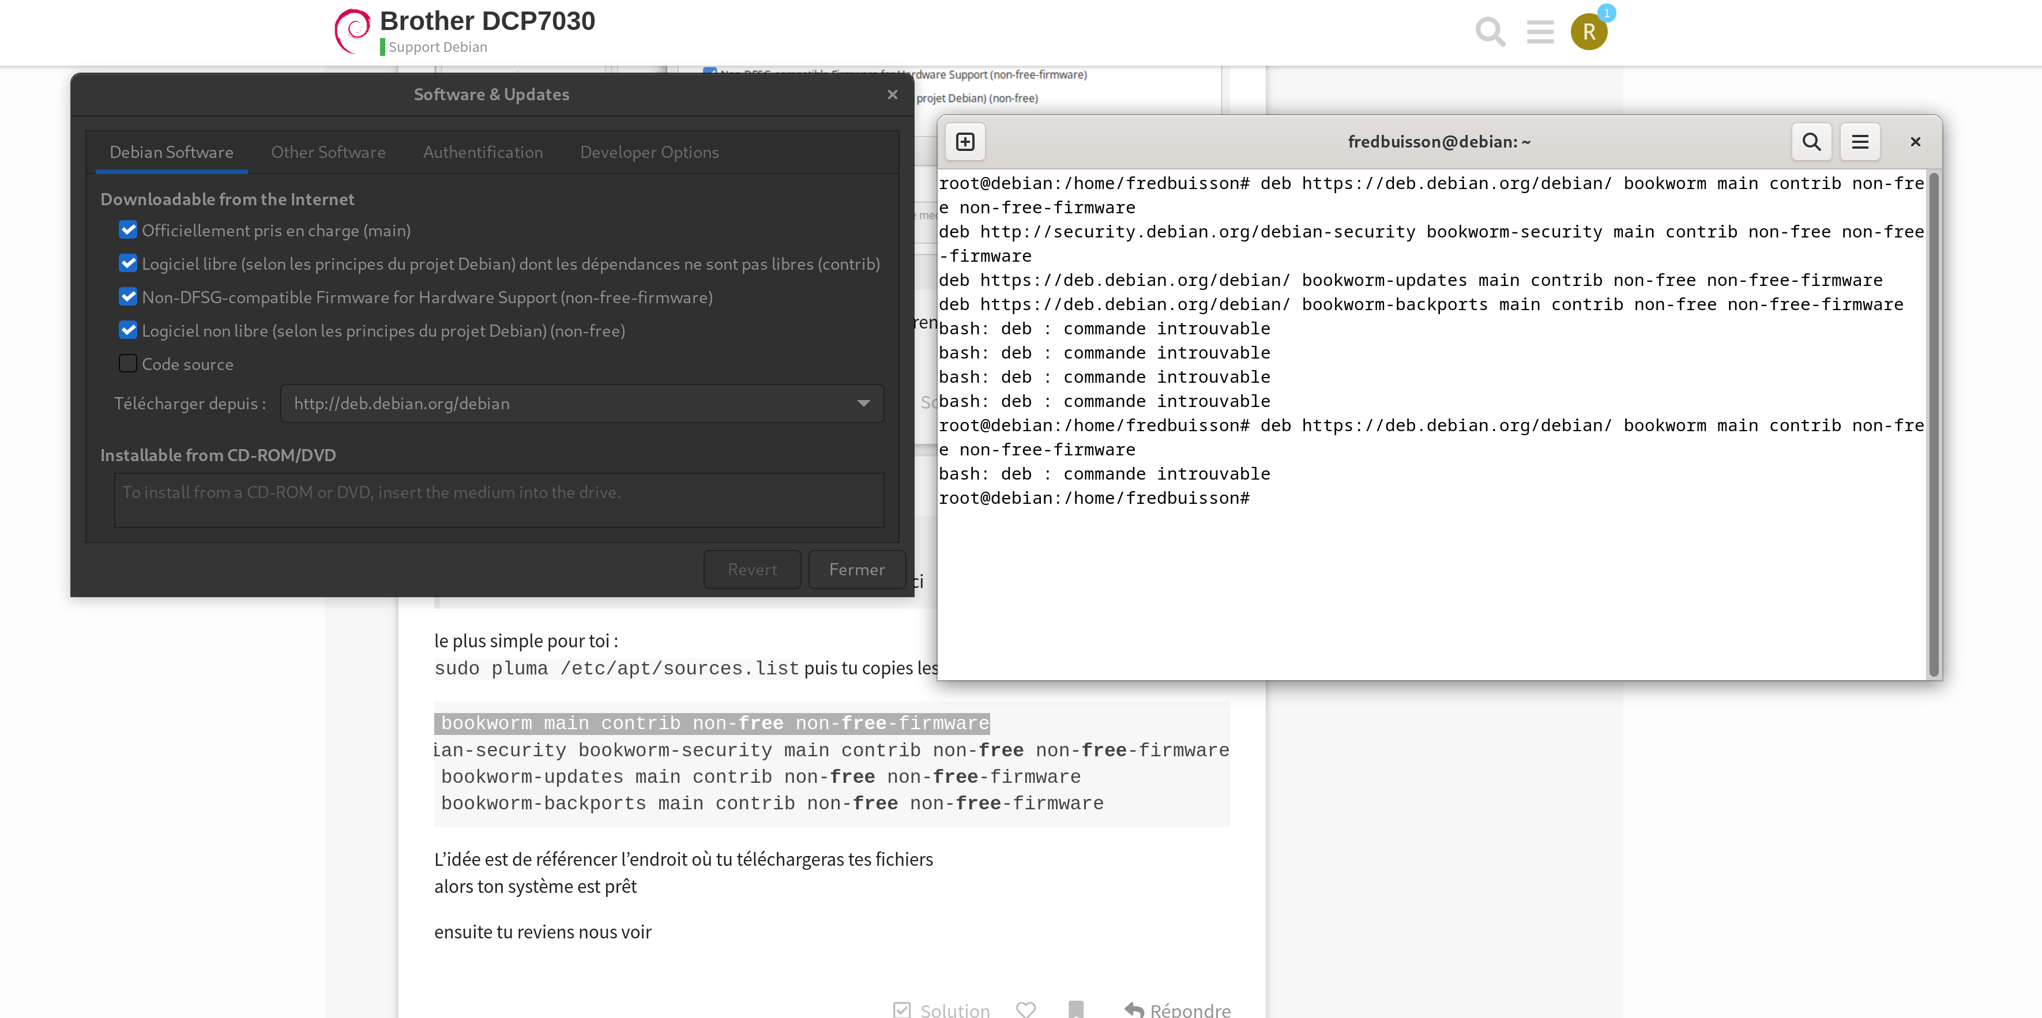This screenshot has height=1018, width=2042.
Task: Toggle Non-DFSG-compatible Firmware checkbox
Action: tap(126, 297)
